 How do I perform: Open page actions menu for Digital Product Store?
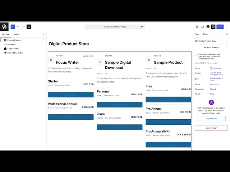226,41
